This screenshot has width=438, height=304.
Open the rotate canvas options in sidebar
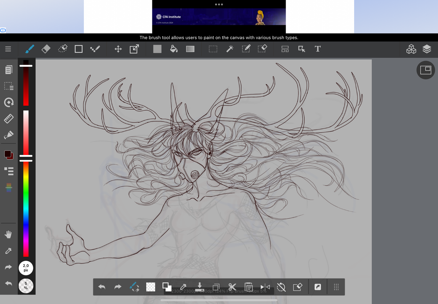9,102
